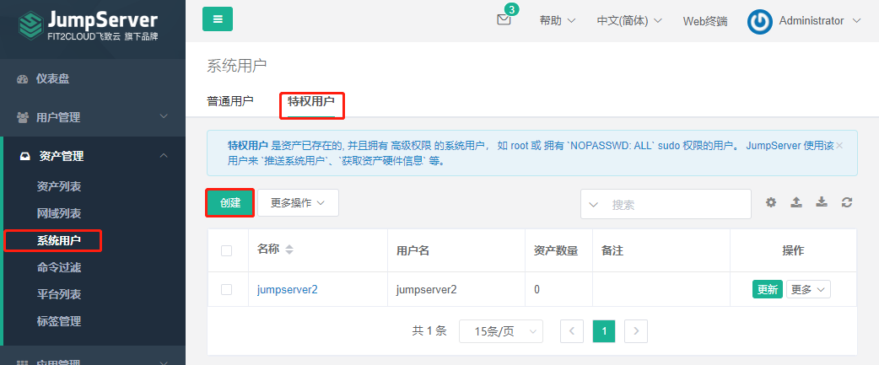
Task: Click the 操作 column header
Action: tap(793, 251)
